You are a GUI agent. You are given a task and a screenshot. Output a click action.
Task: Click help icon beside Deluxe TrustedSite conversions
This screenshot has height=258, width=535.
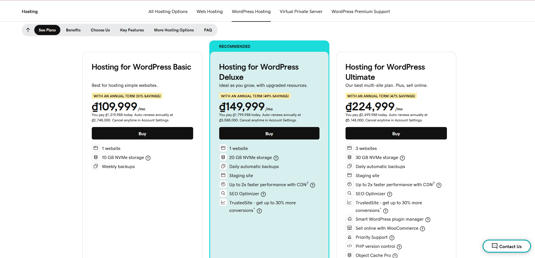259,211
